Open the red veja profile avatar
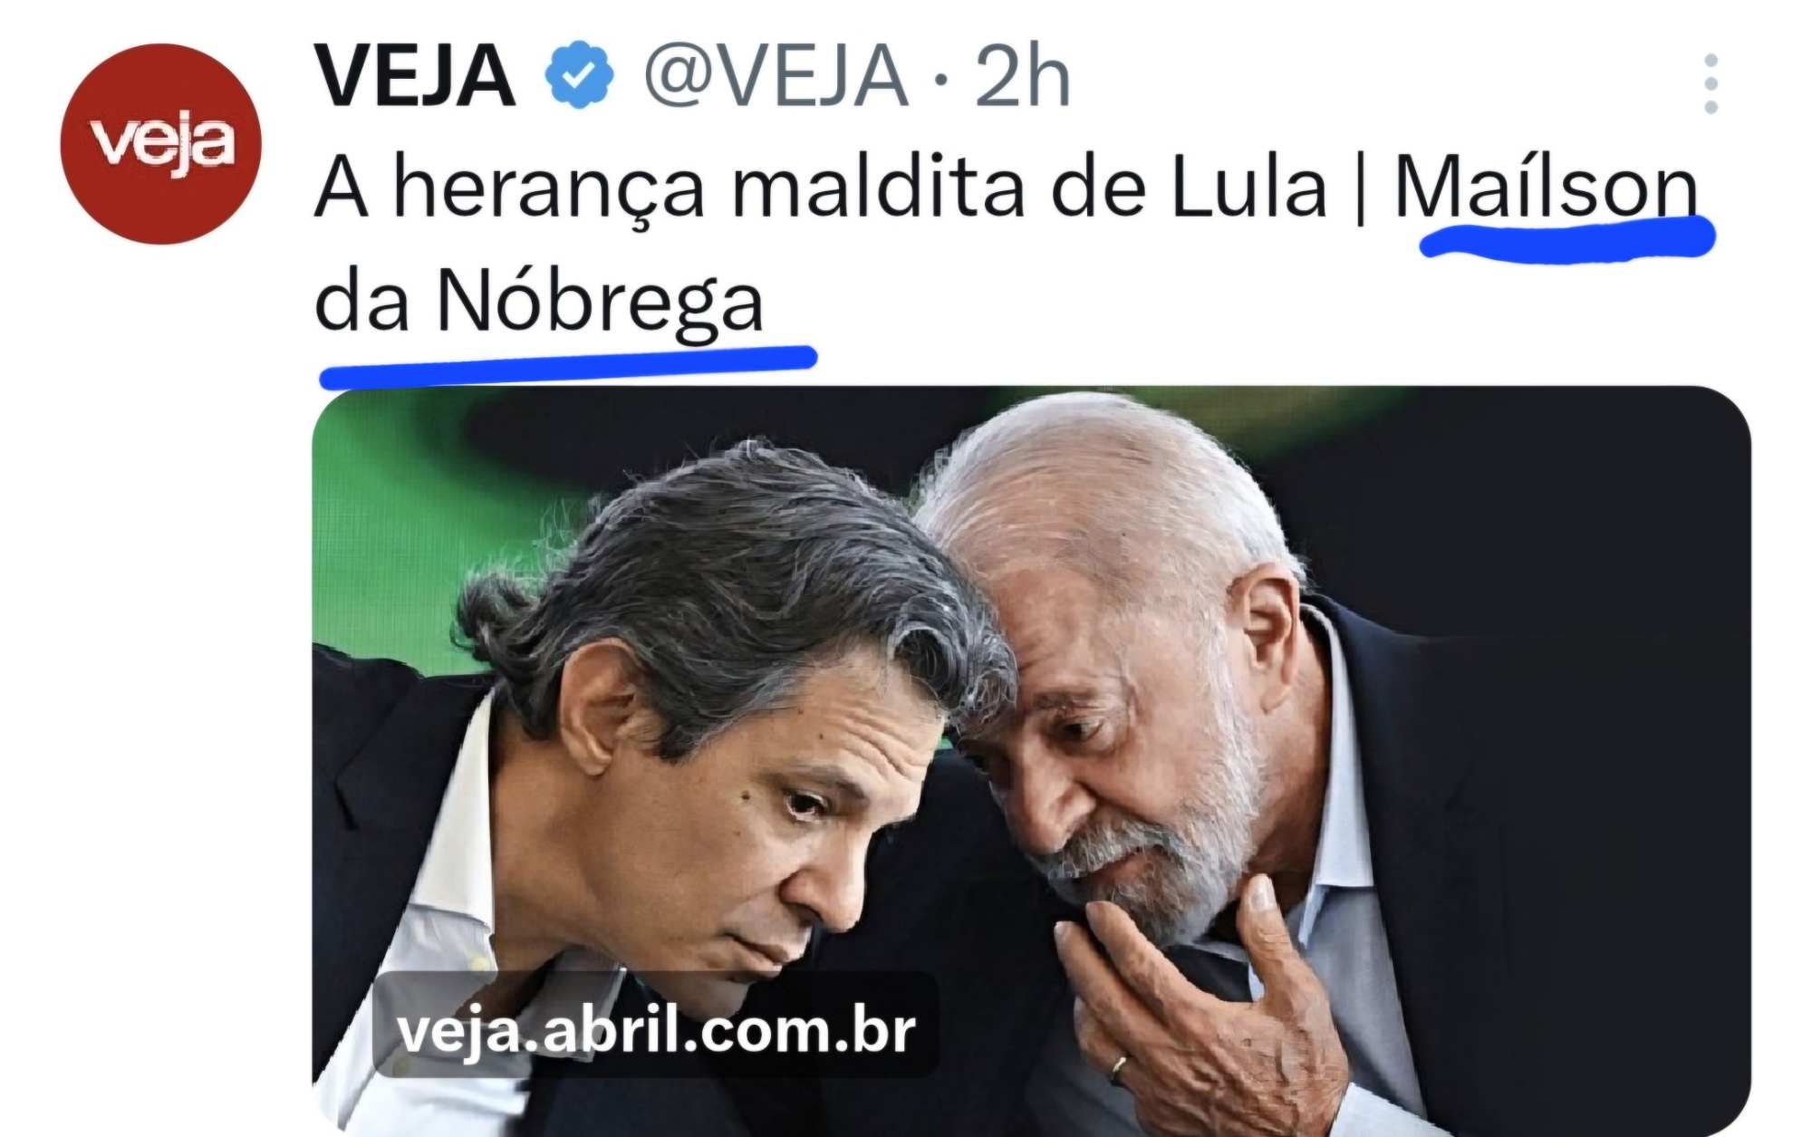Image resolution: width=1812 pixels, height=1137 pixels. (x=161, y=144)
